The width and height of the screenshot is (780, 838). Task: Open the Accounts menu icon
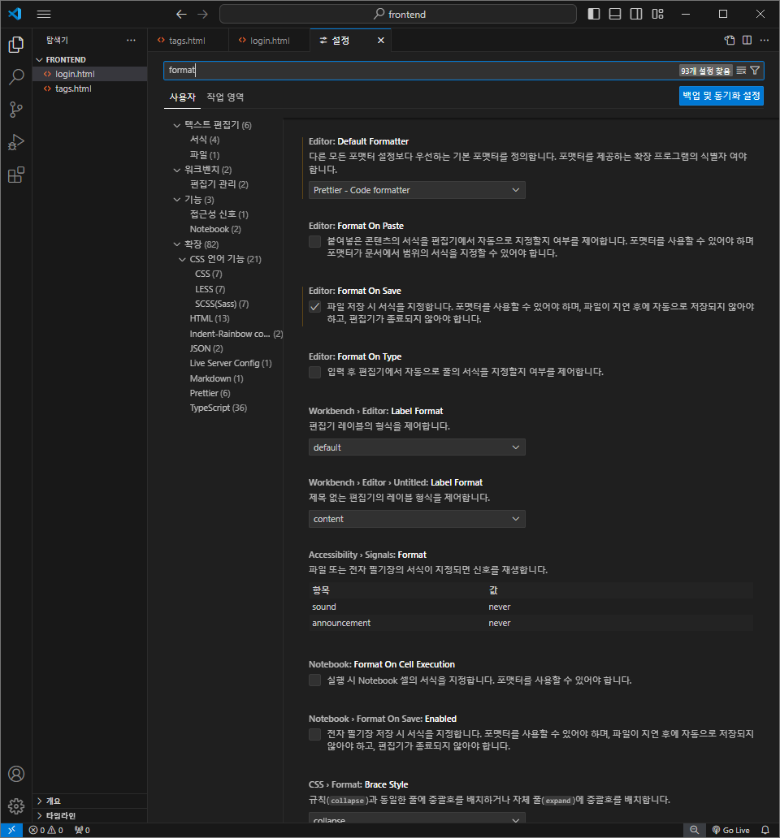(16, 774)
